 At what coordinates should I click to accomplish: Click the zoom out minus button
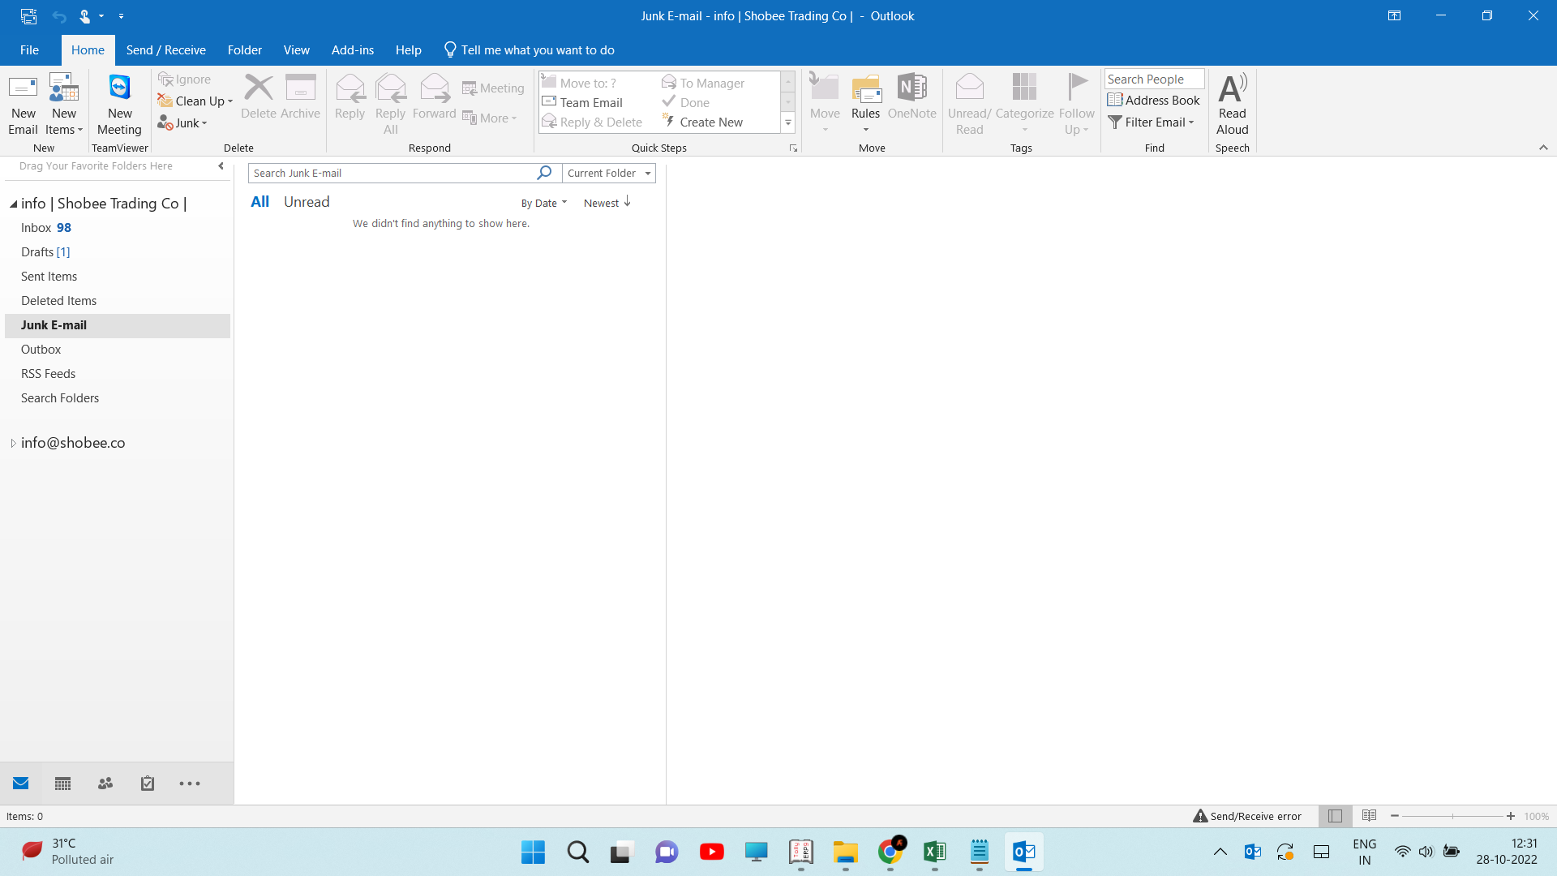pyautogui.click(x=1394, y=816)
